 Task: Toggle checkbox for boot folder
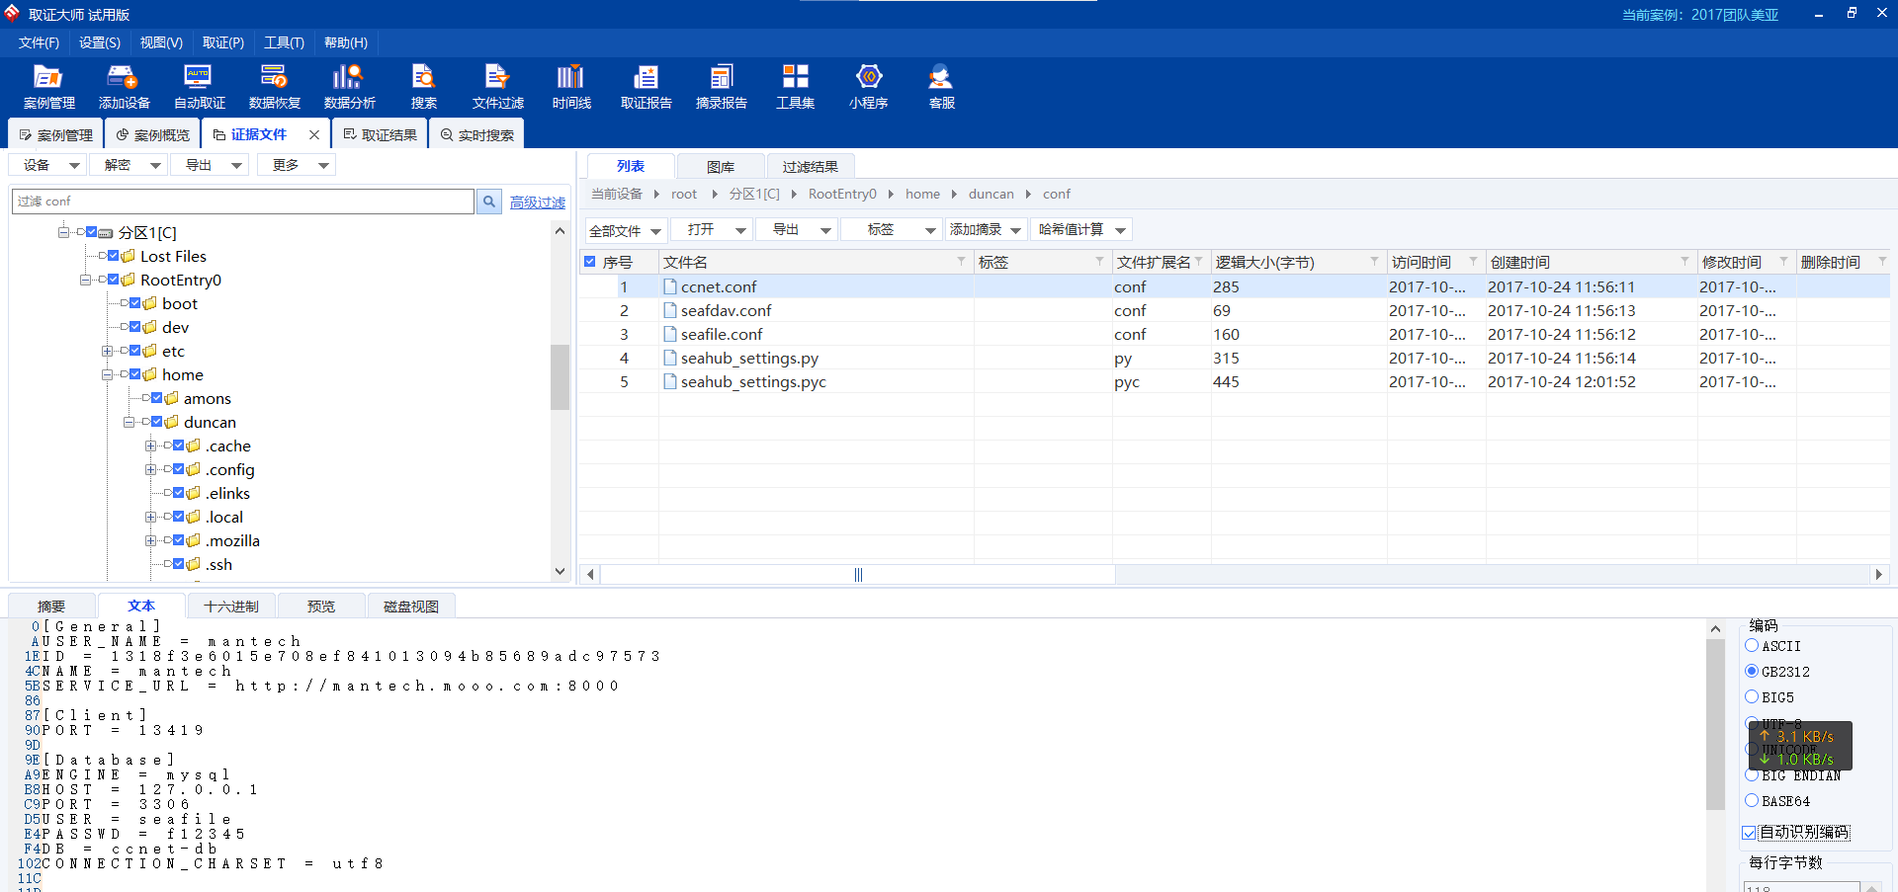(135, 303)
